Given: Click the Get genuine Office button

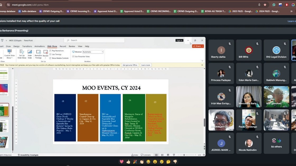Looking at the screenshot, I should pyautogui.click(x=130, y=65).
